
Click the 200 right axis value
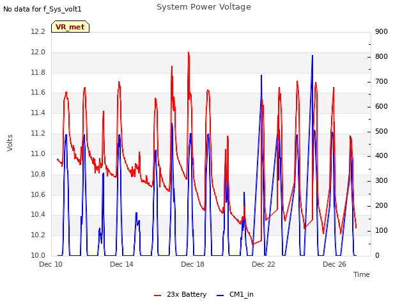[x=382, y=206]
